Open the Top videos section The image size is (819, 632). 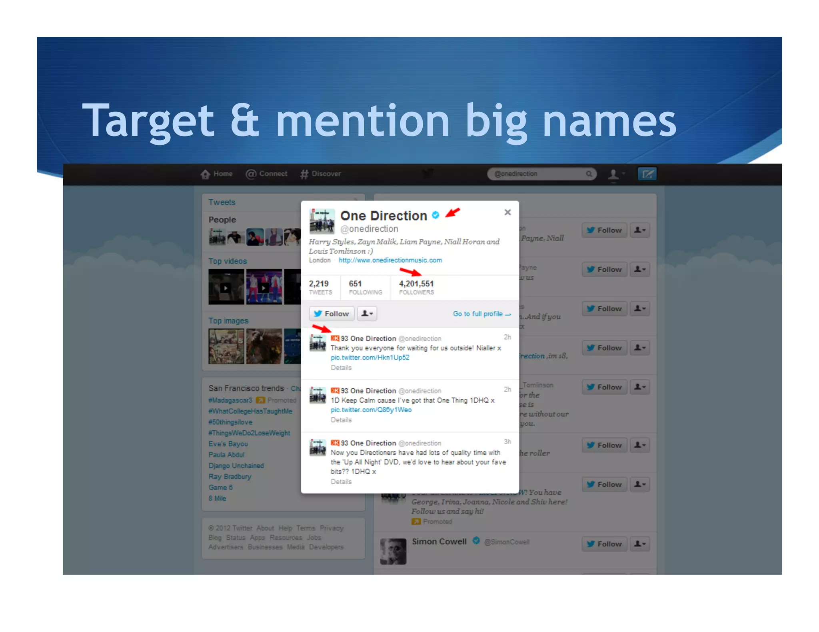228,261
